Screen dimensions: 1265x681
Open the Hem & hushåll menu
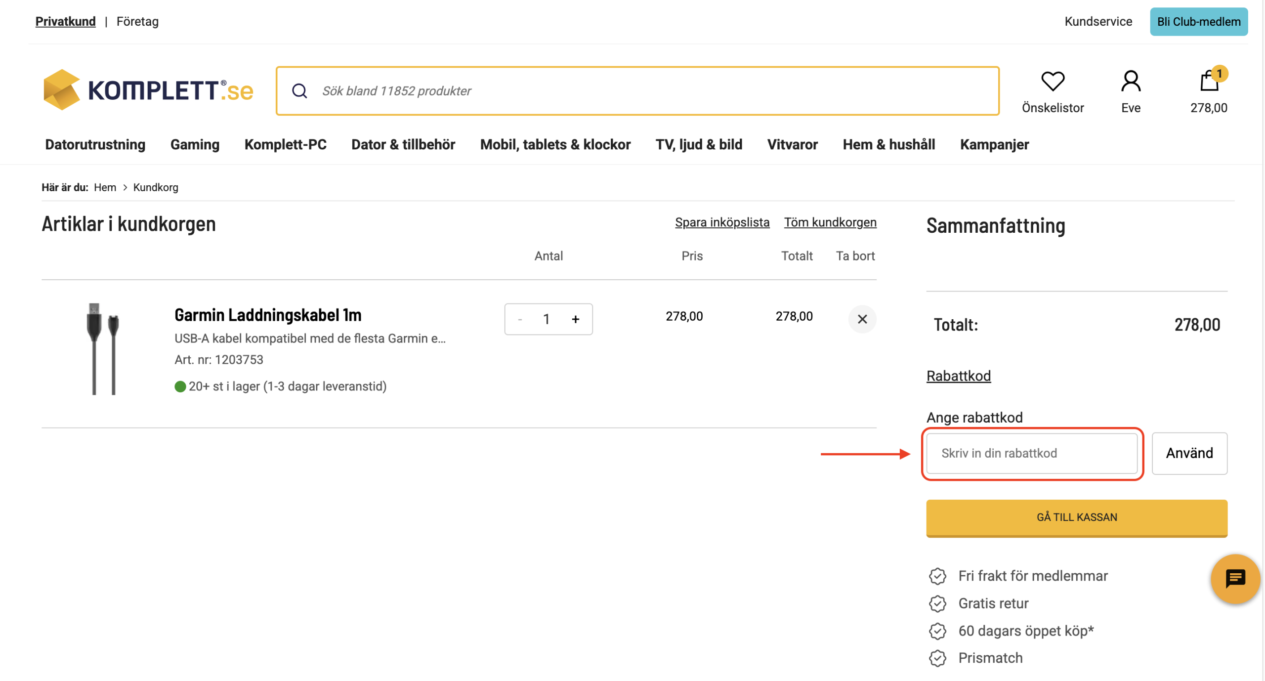888,145
